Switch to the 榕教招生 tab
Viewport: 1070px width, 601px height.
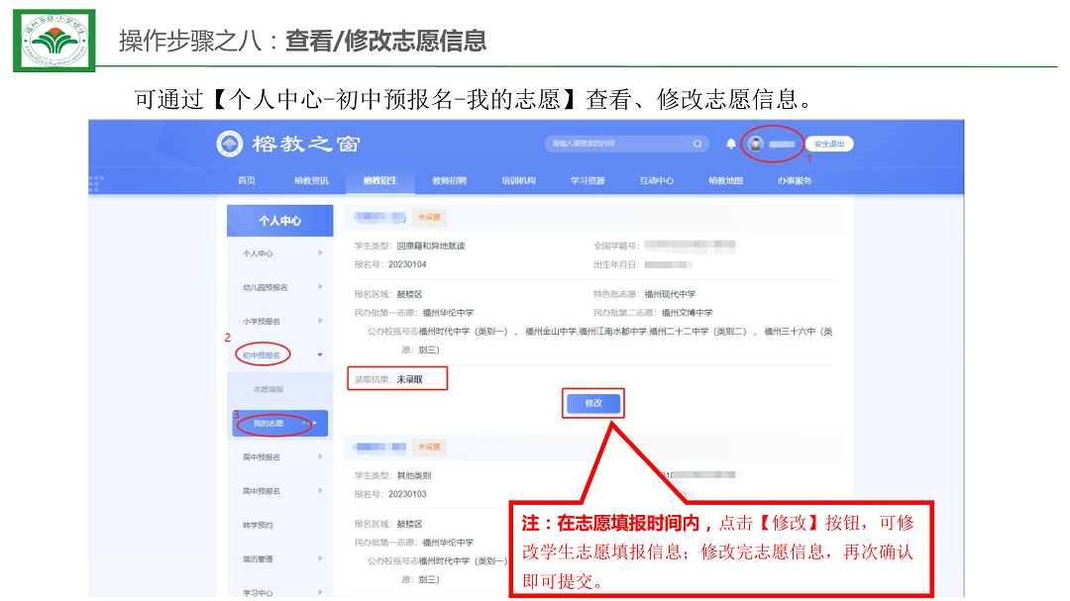coord(379,180)
